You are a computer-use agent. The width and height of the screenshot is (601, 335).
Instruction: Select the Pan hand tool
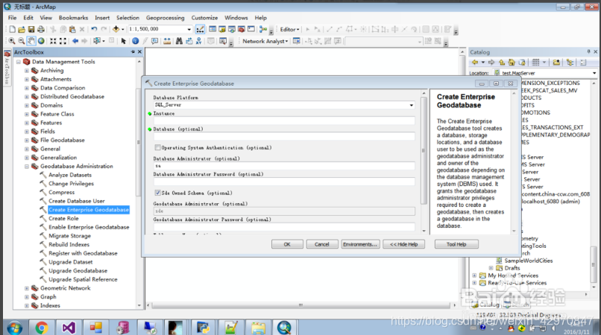(x=31, y=41)
